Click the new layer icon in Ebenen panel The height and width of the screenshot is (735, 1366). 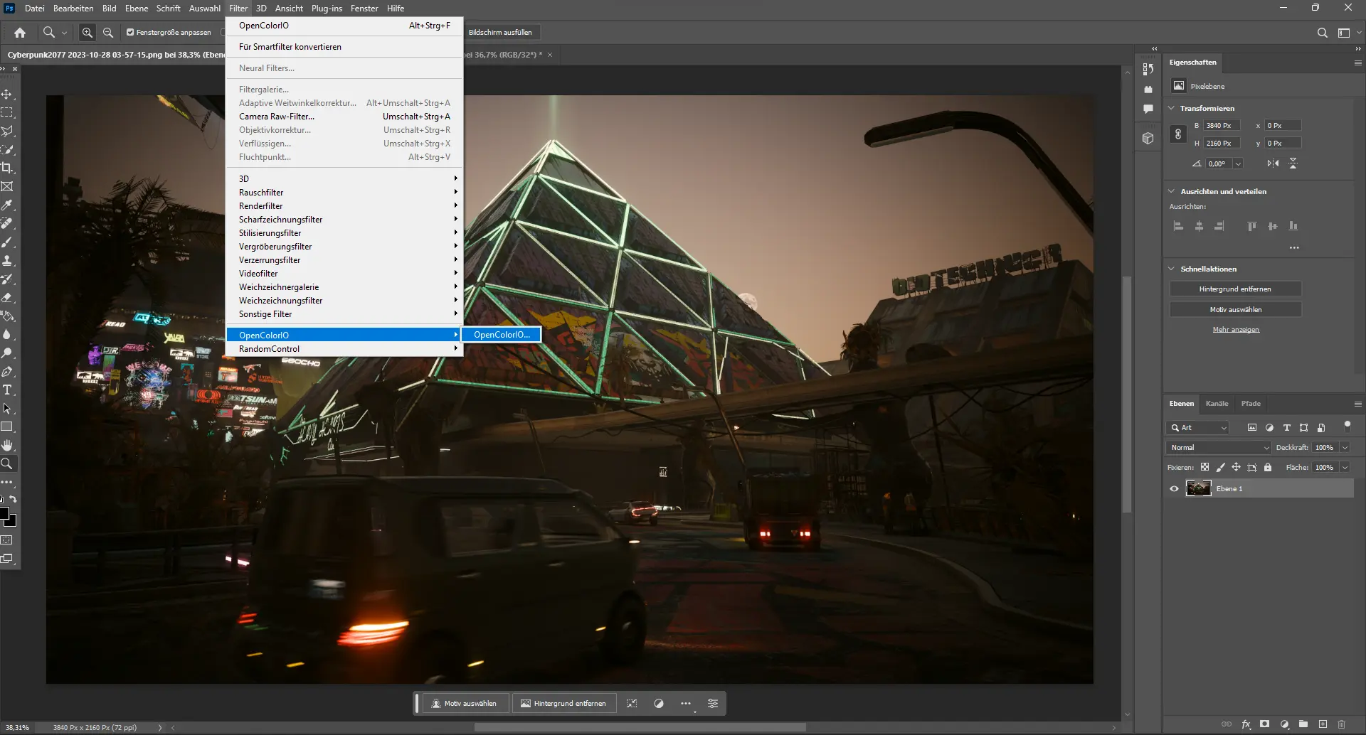pyautogui.click(x=1323, y=724)
